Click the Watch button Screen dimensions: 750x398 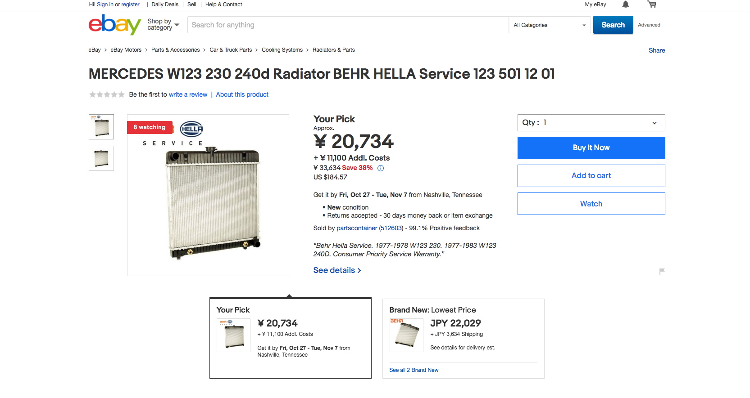tap(591, 204)
